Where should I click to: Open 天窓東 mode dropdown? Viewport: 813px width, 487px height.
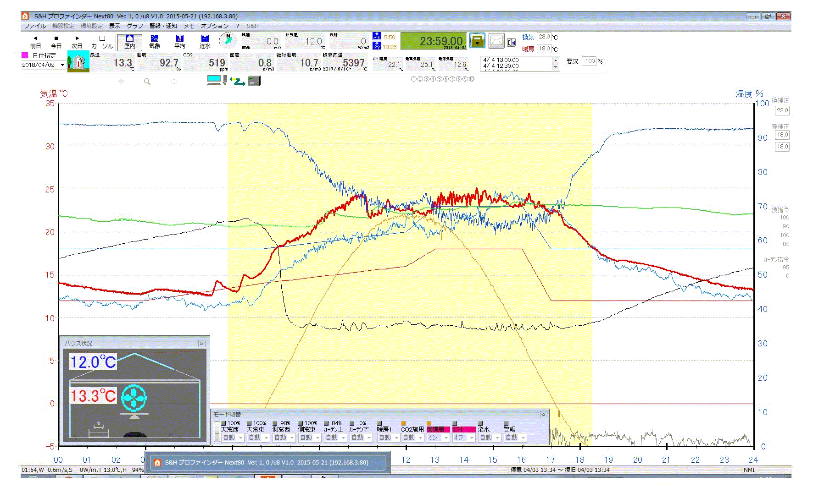tap(258, 438)
